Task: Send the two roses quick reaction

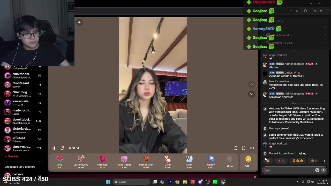Action: click(281, 161)
